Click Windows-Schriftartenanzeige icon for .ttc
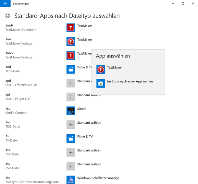Screen dimensions: 198x184 click(x=71, y=179)
